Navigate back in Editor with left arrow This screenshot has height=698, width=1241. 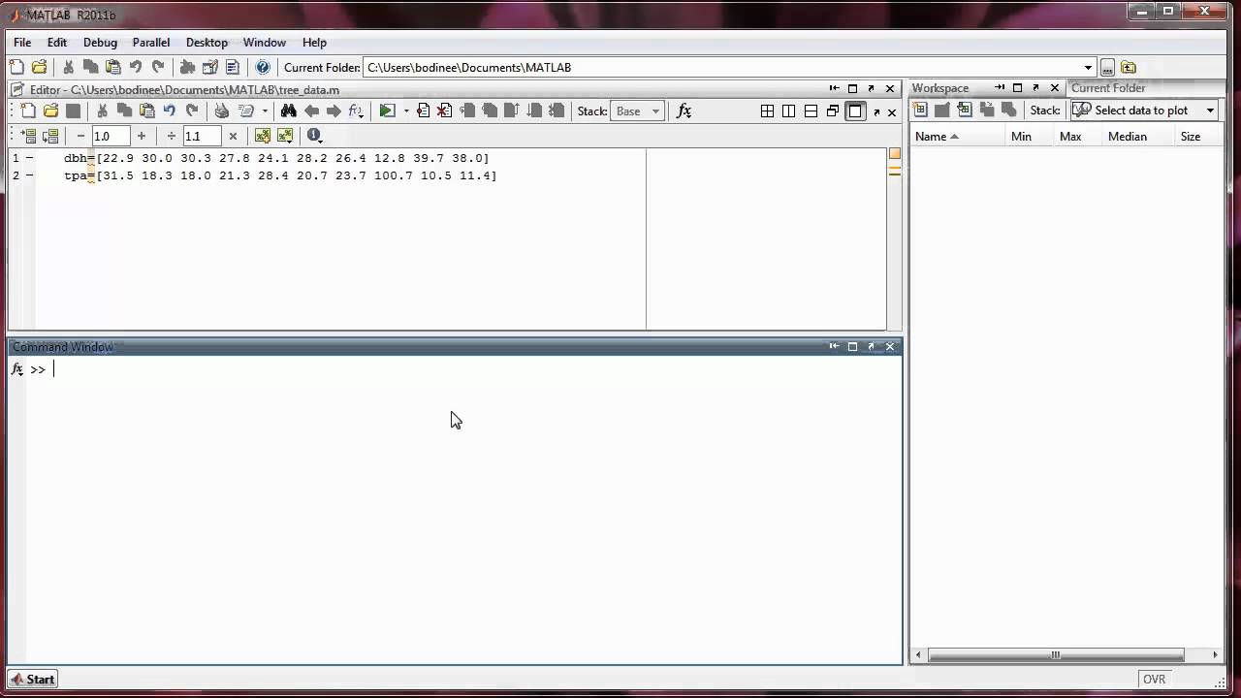click(311, 111)
